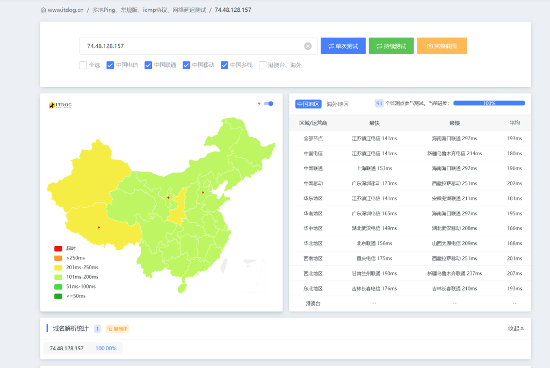Select the 华中地区 row label
The width and height of the screenshot is (550, 368).
(313, 228)
